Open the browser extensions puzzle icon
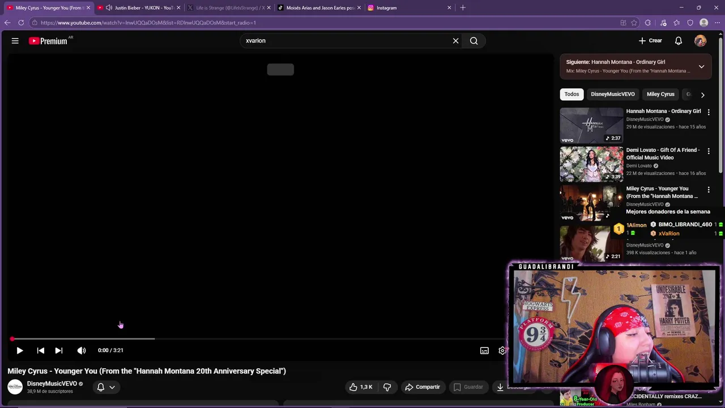 [x=648, y=23]
